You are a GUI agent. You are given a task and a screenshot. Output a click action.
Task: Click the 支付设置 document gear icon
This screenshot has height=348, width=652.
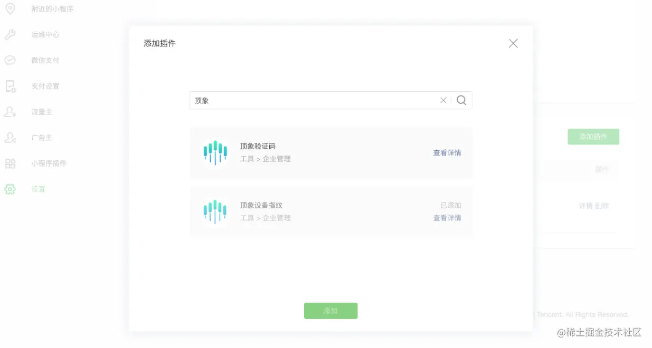[10, 86]
